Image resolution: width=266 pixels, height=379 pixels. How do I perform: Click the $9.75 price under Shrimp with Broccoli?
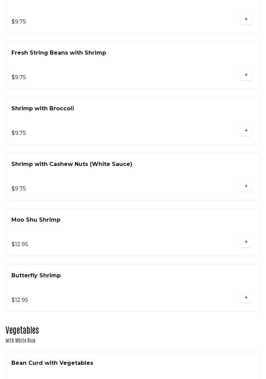point(19,133)
